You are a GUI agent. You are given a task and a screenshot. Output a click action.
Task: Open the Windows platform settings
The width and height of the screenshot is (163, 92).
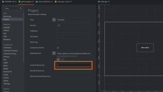[7, 40]
